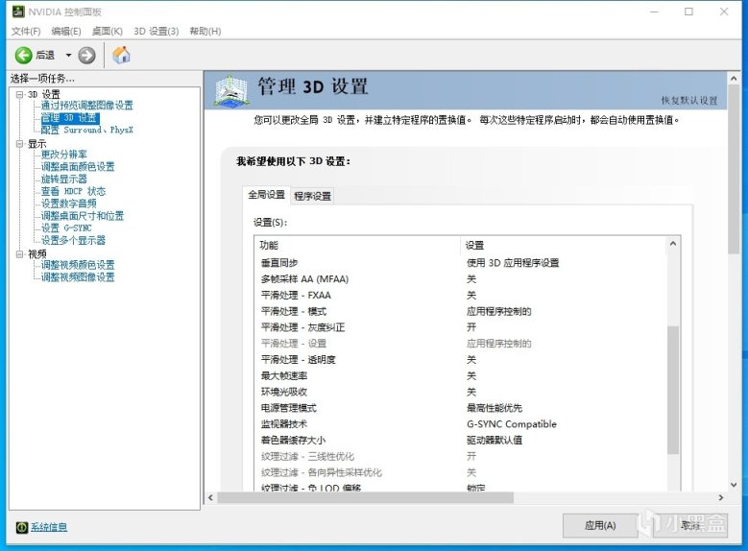Open 设置多个显示器 in the task tree
Screen dimensions: 748x551
[73, 240]
